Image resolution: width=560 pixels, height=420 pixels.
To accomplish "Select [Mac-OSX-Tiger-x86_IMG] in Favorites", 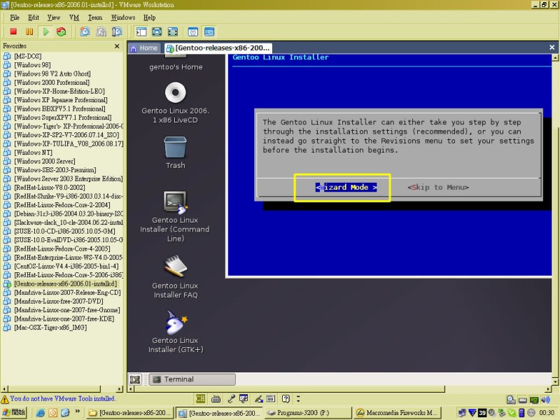I will [x=50, y=328].
